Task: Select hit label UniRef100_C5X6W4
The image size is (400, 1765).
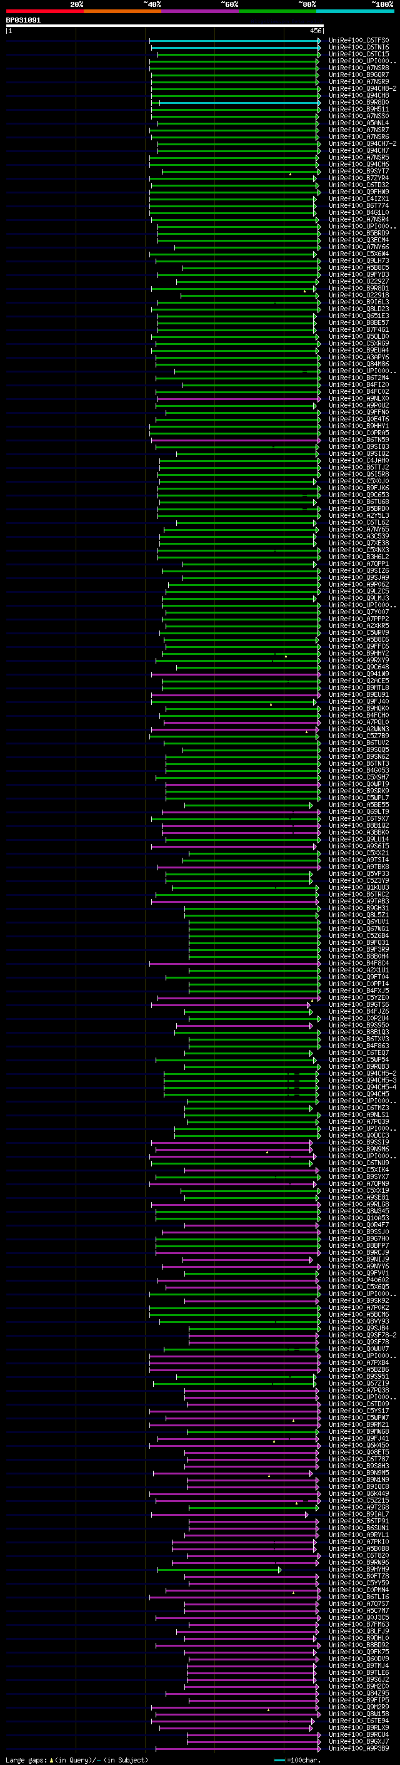Action: click(359, 254)
